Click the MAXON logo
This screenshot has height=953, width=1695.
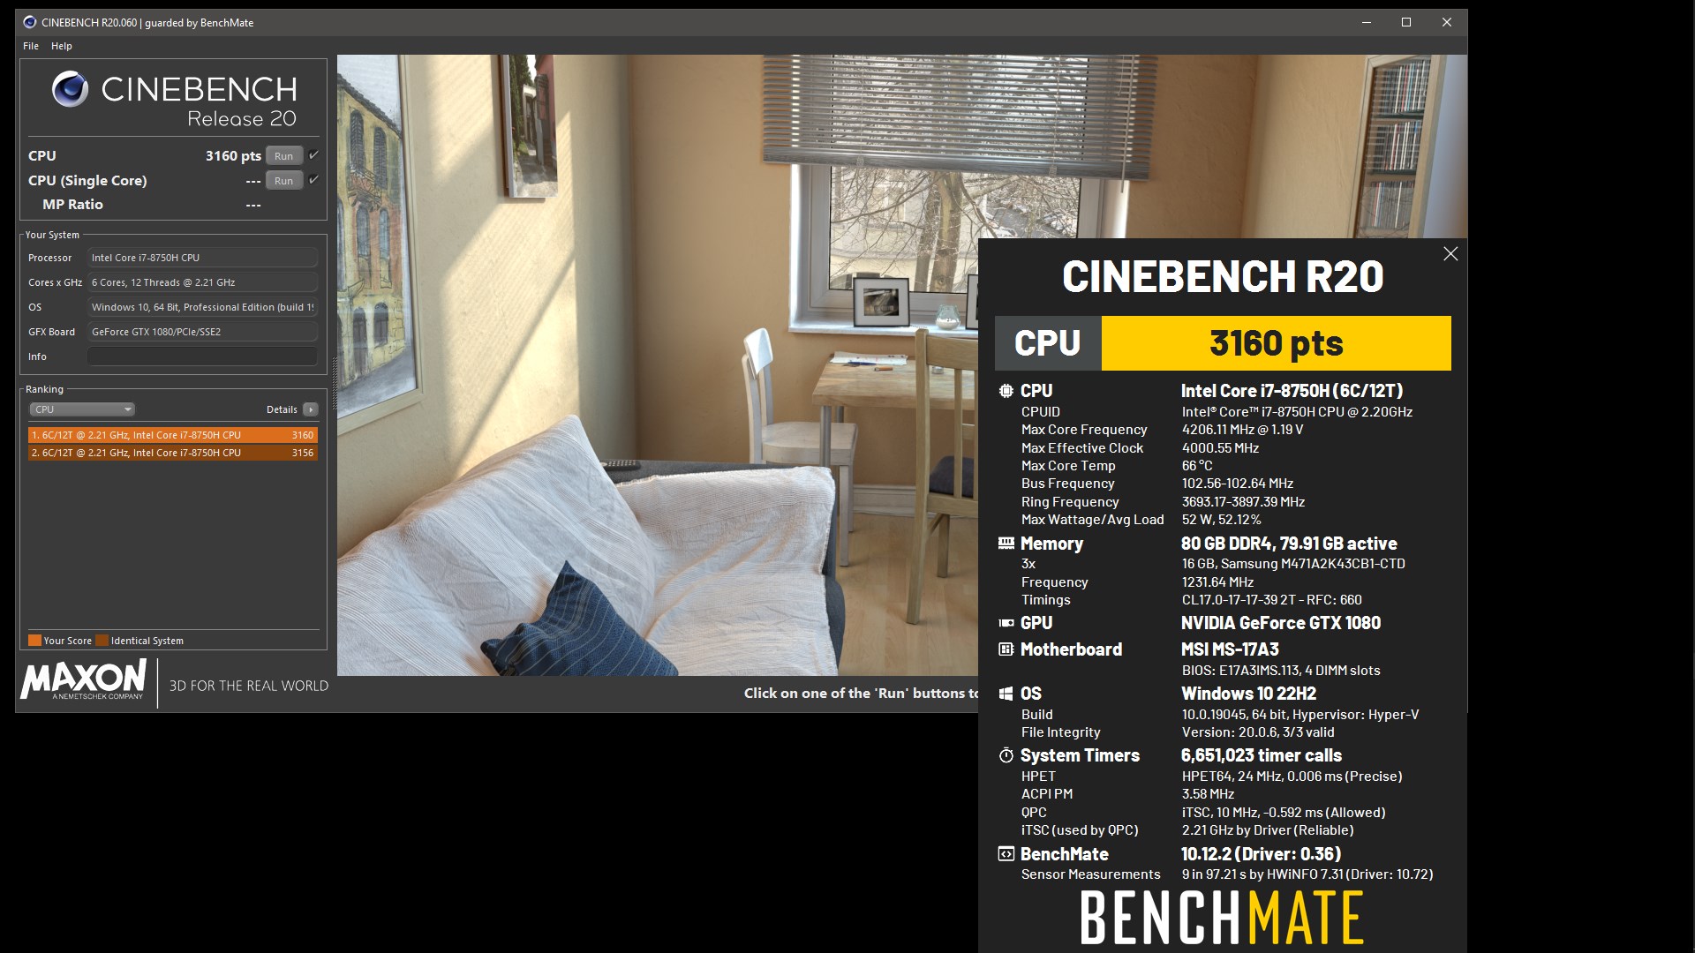tap(84, 680)
